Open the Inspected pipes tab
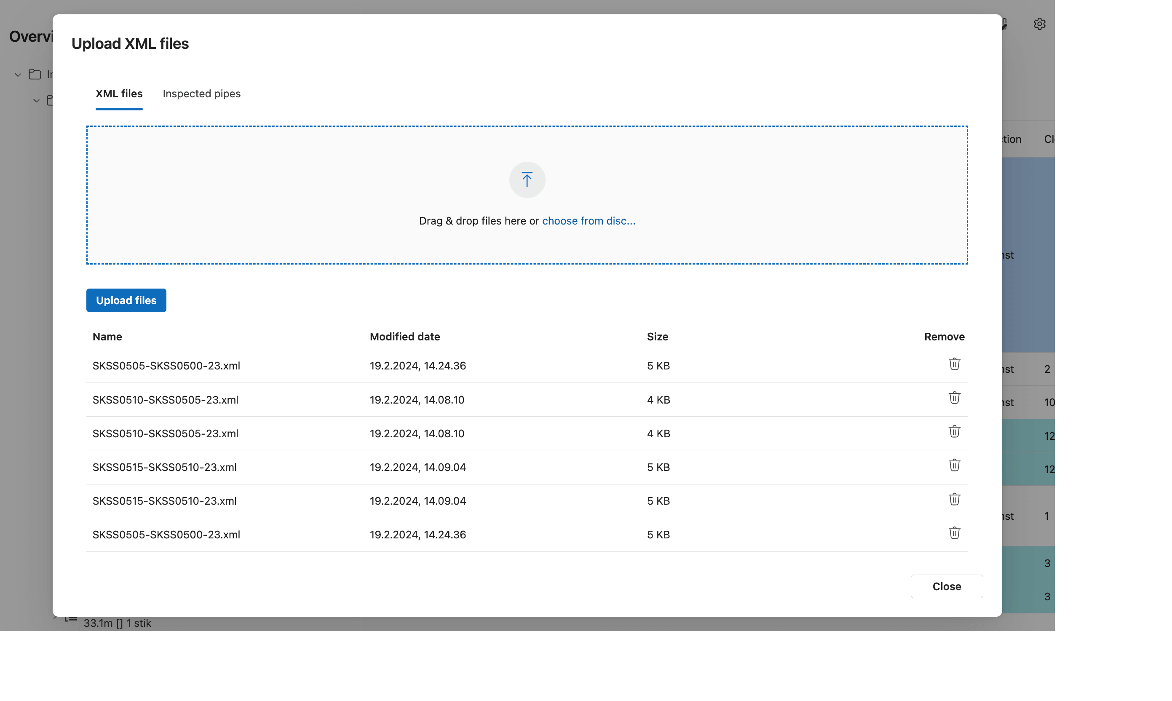Viewport: 1172px width, 701px height. tap(202, 94)
